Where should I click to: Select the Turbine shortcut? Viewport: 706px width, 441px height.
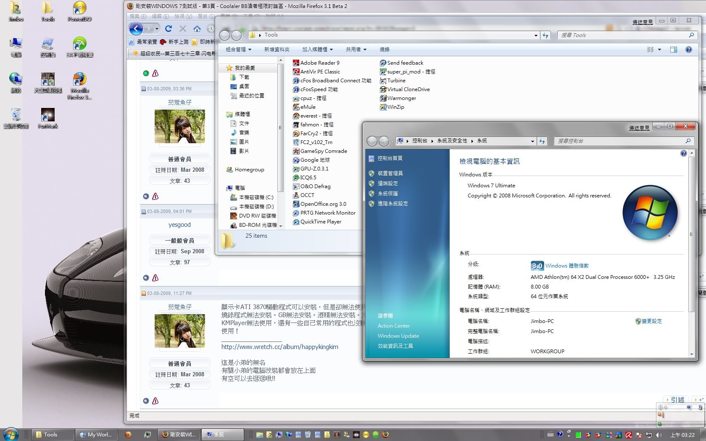pos(393,80)
